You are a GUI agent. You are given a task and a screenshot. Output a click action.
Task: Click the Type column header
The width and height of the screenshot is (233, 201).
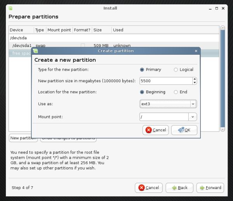pos(40,30)
